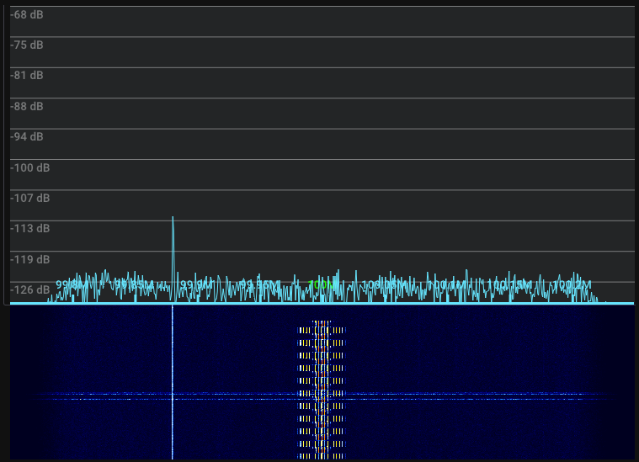The width and height of the screenshot is (639, 462).
Task: Click the -88 dB scale label
Action: tap(27, 106)
